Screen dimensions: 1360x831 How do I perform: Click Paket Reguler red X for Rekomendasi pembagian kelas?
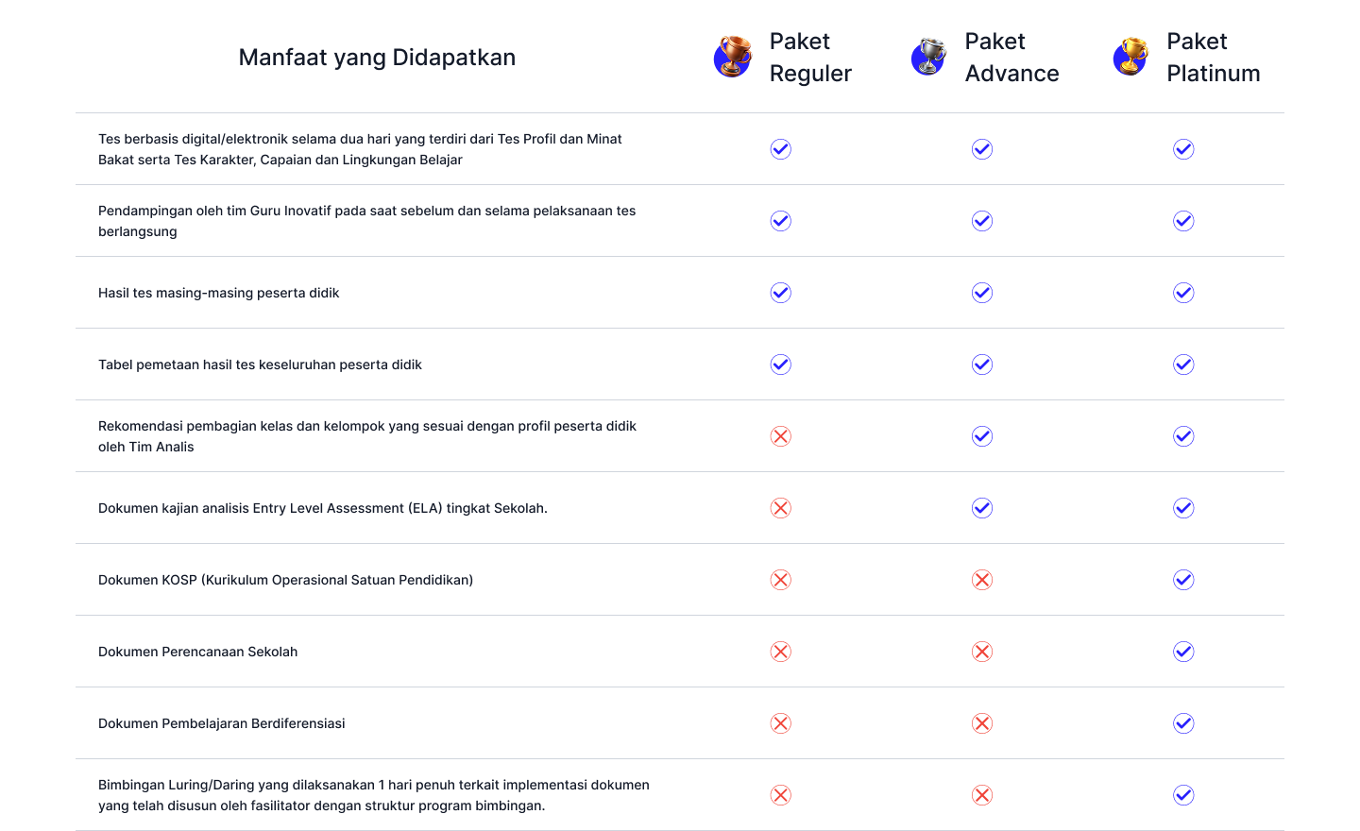point(780,436)
